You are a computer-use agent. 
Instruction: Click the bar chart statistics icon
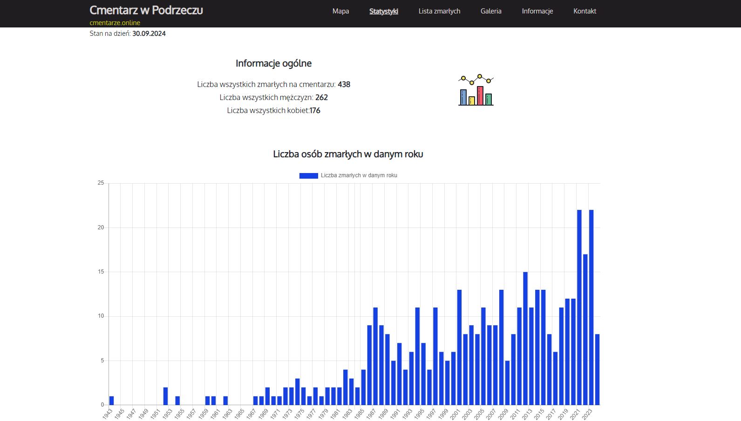pos(476,90)
